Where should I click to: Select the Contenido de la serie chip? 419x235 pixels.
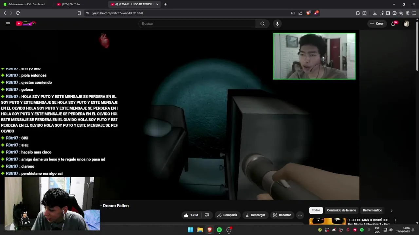(341, 211)
